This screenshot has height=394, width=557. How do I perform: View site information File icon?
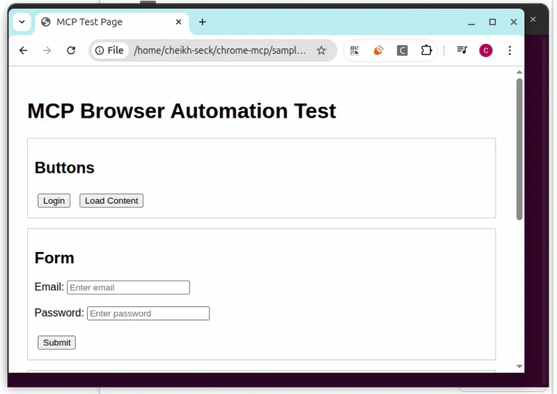click(109, 50)
